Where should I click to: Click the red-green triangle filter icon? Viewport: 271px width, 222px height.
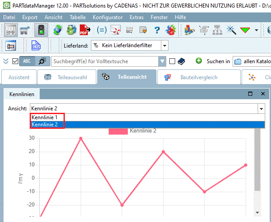click(245, 30)
